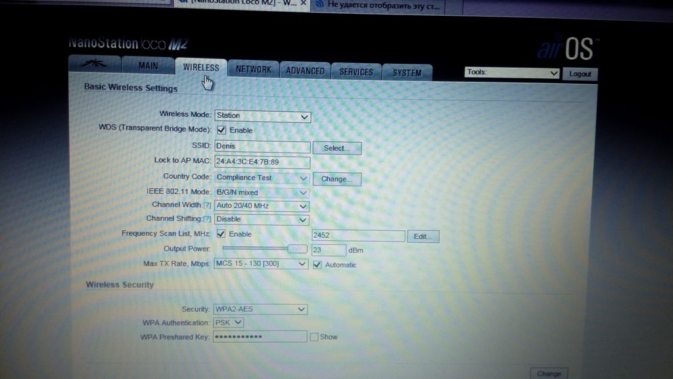
Task: Click the Output Power dBm field
Action: [329, 249]
